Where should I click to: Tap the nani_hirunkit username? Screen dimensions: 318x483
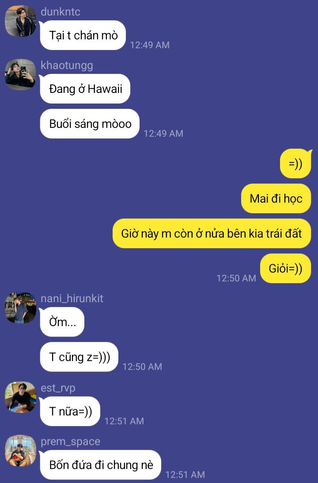tap(72, 299)
